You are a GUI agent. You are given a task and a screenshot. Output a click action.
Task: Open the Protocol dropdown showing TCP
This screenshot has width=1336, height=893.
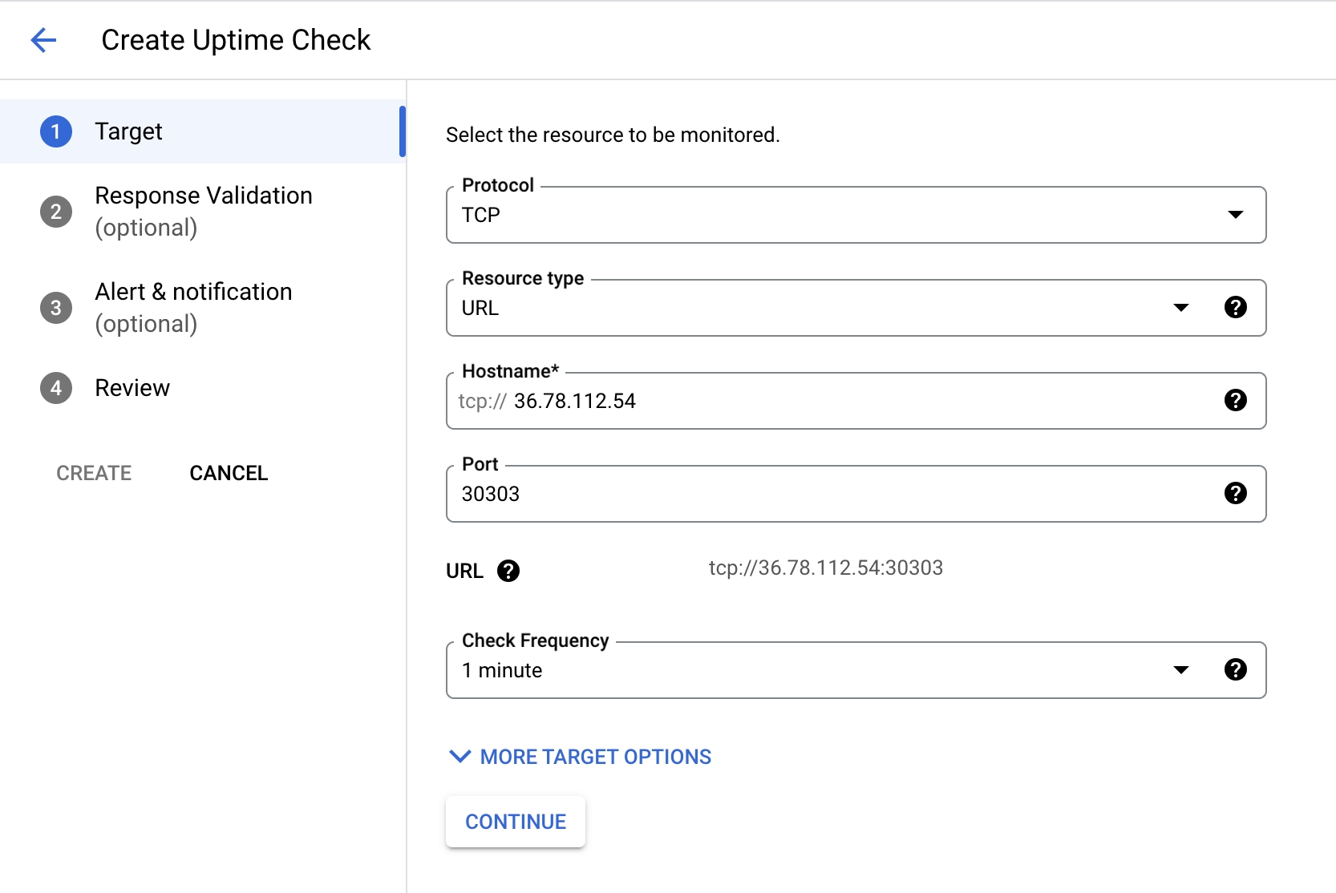(855, 215)
